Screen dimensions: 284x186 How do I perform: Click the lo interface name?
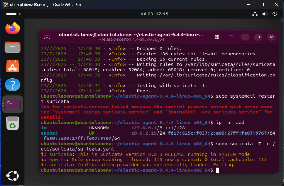tap(44, 128)
